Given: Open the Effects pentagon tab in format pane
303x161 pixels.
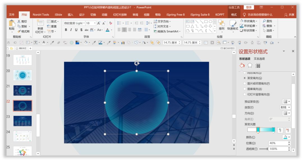Looking at the screenshot, I should 250,66.
